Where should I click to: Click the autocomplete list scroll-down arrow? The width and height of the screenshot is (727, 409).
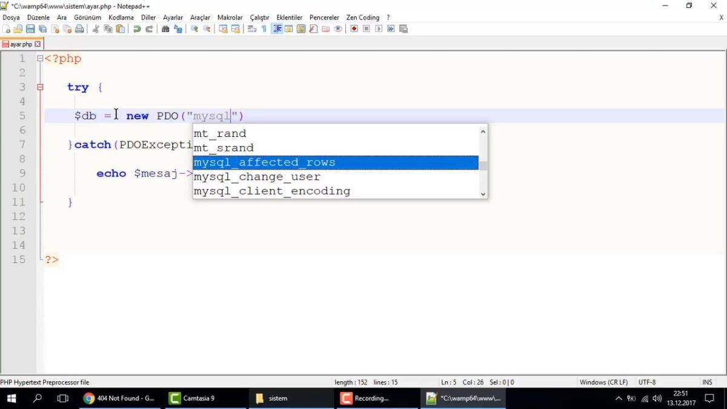tap(483, 193)
